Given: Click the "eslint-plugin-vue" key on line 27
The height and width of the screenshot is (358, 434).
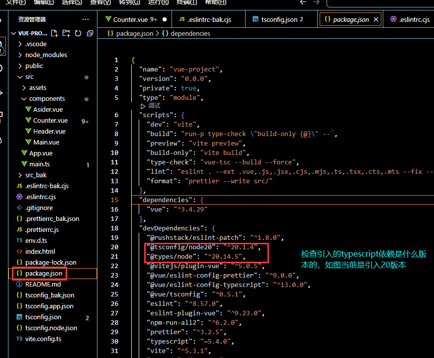Looking at the screenshot, I should (183, 313).
